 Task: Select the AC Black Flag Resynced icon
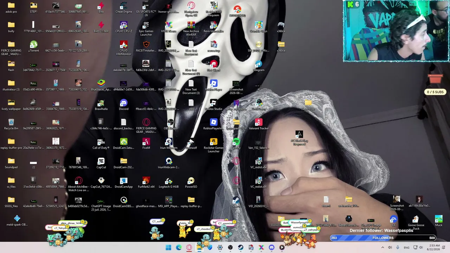pyautogui.click(x=299, y=138)
